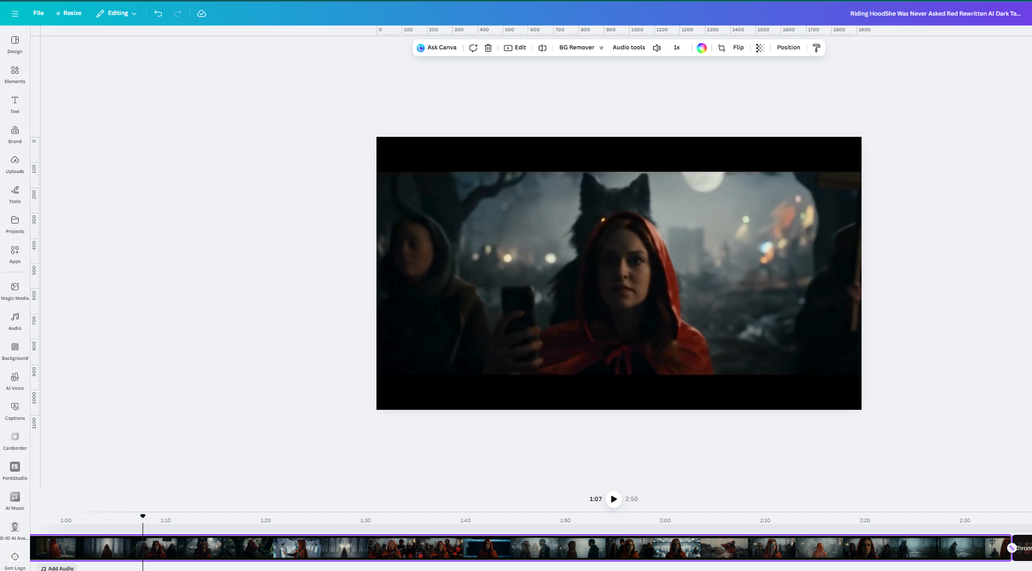
Task: Toggle the main hamburger menu
Action: point(15,13)
